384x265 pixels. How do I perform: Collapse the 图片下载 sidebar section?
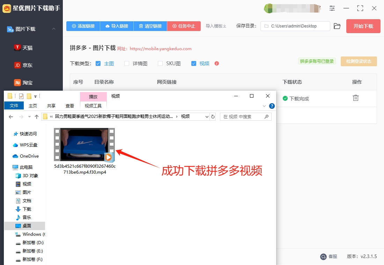pos(54,29)
